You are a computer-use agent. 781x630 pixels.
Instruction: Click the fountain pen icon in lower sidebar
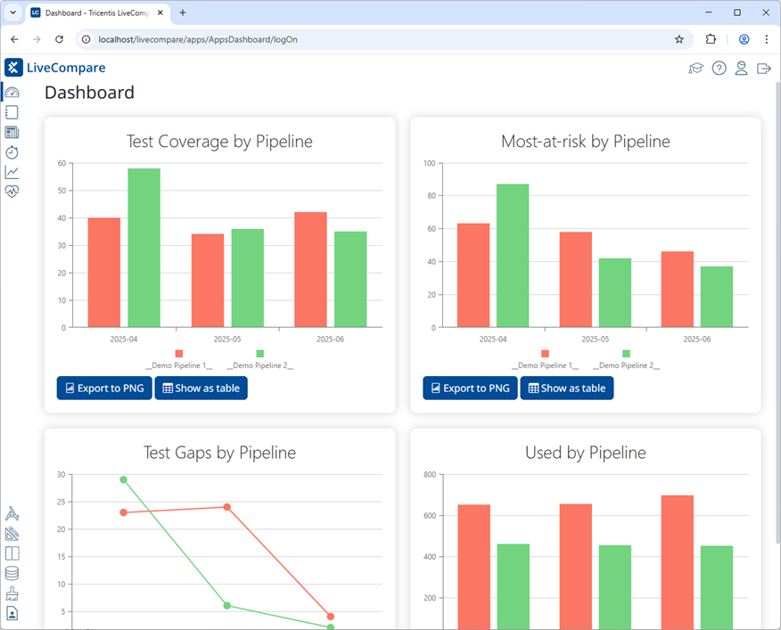click(x=12, y=513)
